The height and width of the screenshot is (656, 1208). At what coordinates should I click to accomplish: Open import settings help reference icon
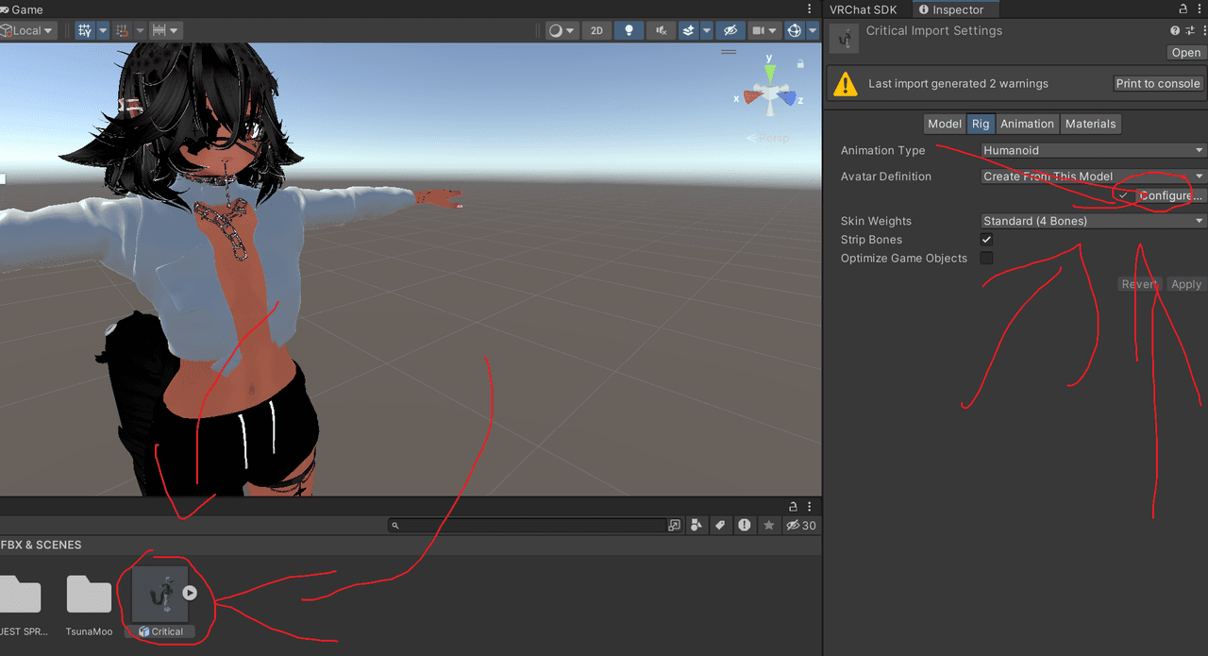(1175, 31)
